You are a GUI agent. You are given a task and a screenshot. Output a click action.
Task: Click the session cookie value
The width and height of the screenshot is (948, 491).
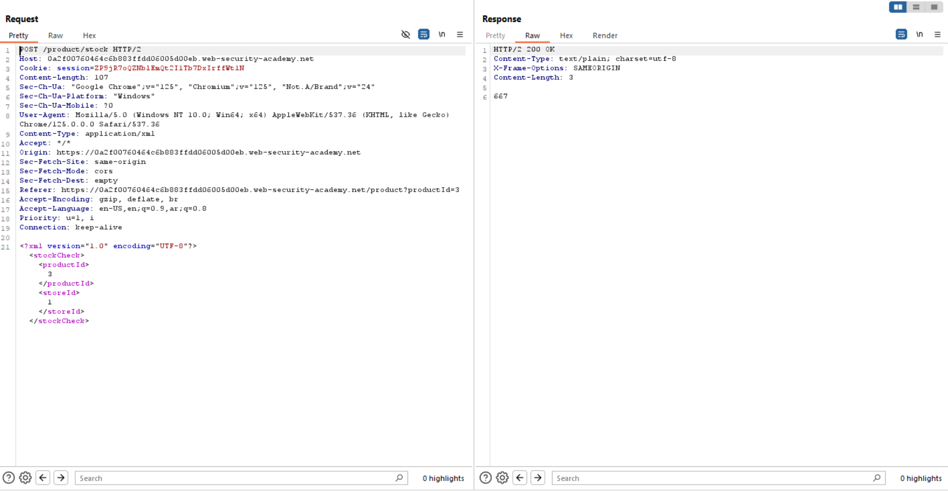point(169,68)
